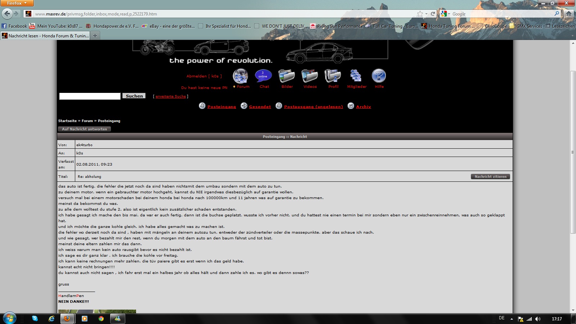Image resolution: width=576 pixels, height=324 pixels.
Task: Open the Facebook bookmark
Action: point(14,26)
